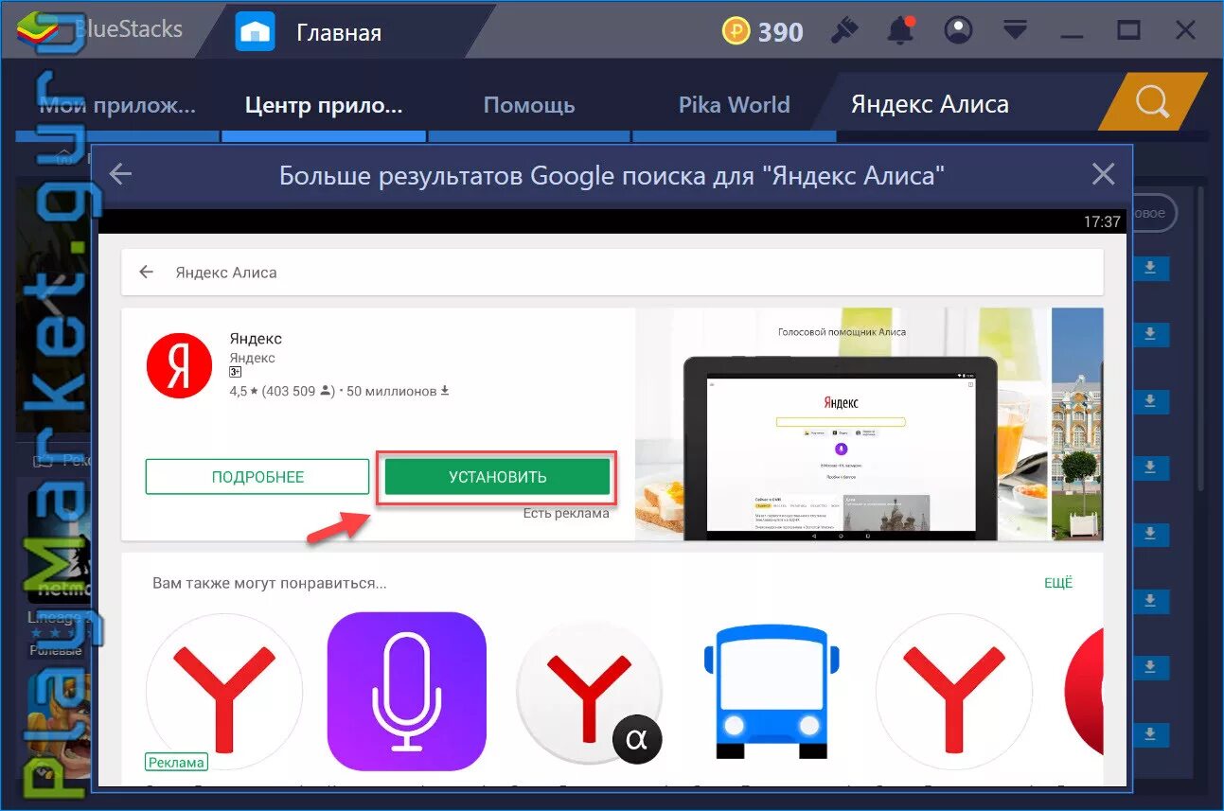Open the BlueStacks account profile icon
This screenshot has width=1224, height=811.
click(x=958, y=30)
